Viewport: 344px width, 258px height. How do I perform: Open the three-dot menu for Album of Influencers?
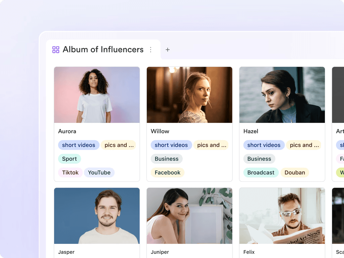(x=150, y=50)
